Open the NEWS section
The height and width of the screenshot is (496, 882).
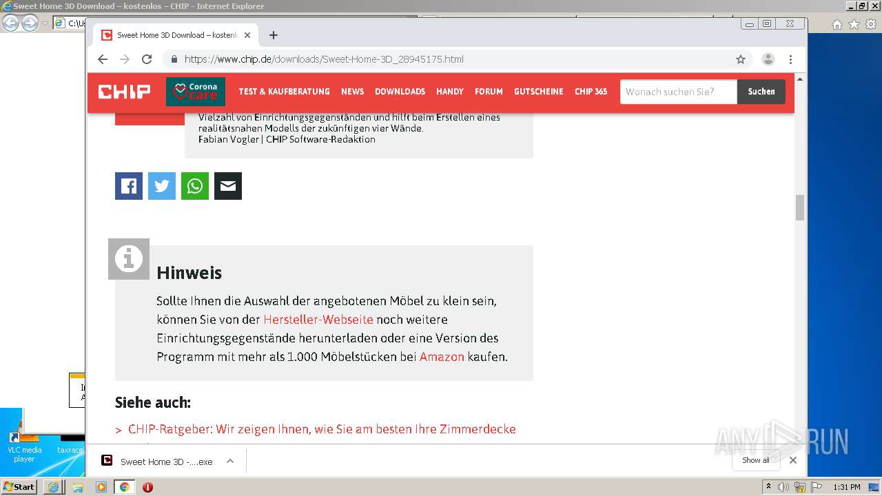pyautogui.click(x=352, y=92)
